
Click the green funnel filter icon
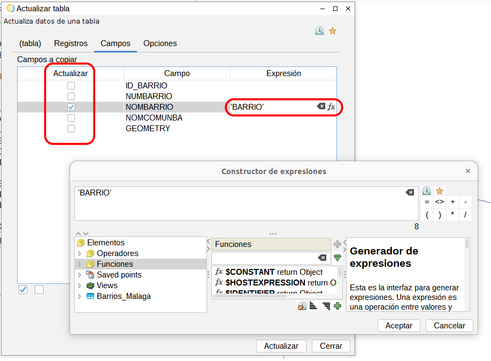(x=337, y=258)
